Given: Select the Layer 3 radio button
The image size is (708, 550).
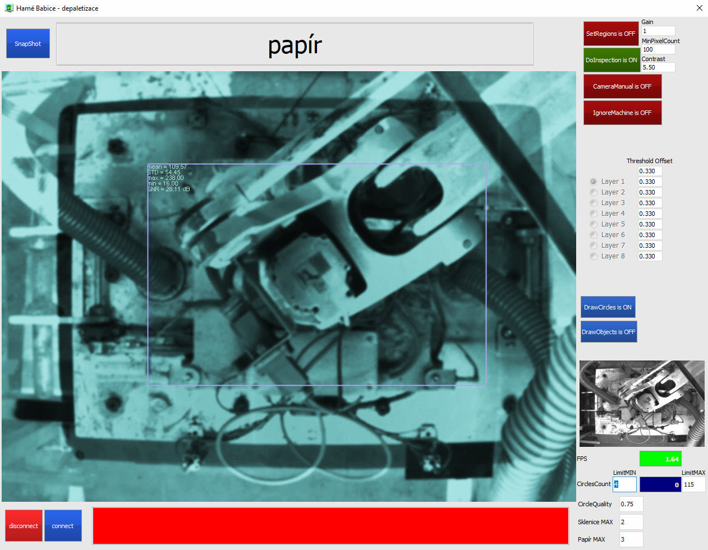Looking at the screenshot, I should point(594,203).
